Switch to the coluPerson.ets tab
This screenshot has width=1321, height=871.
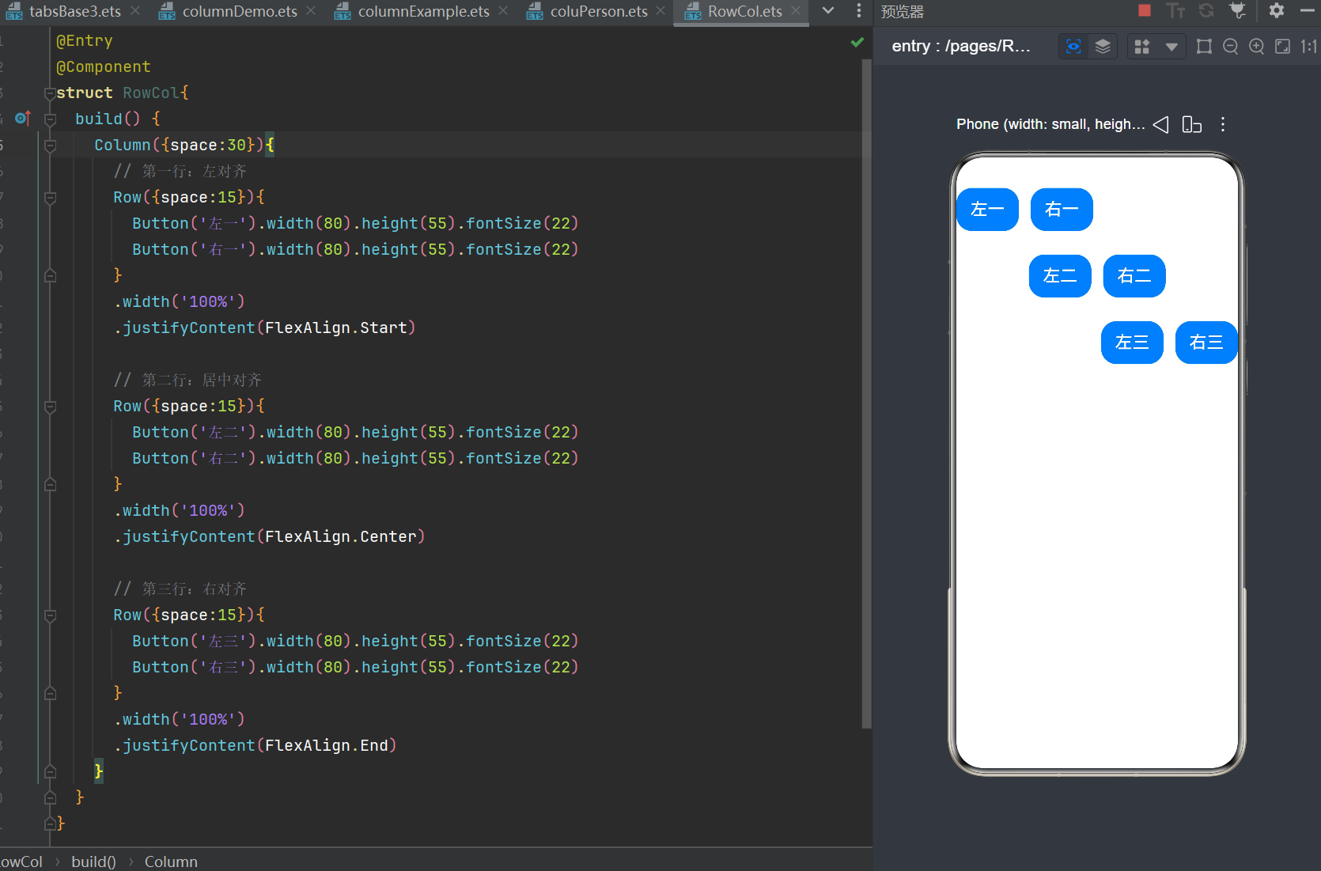pyautogui.click(x=599, y=11)
